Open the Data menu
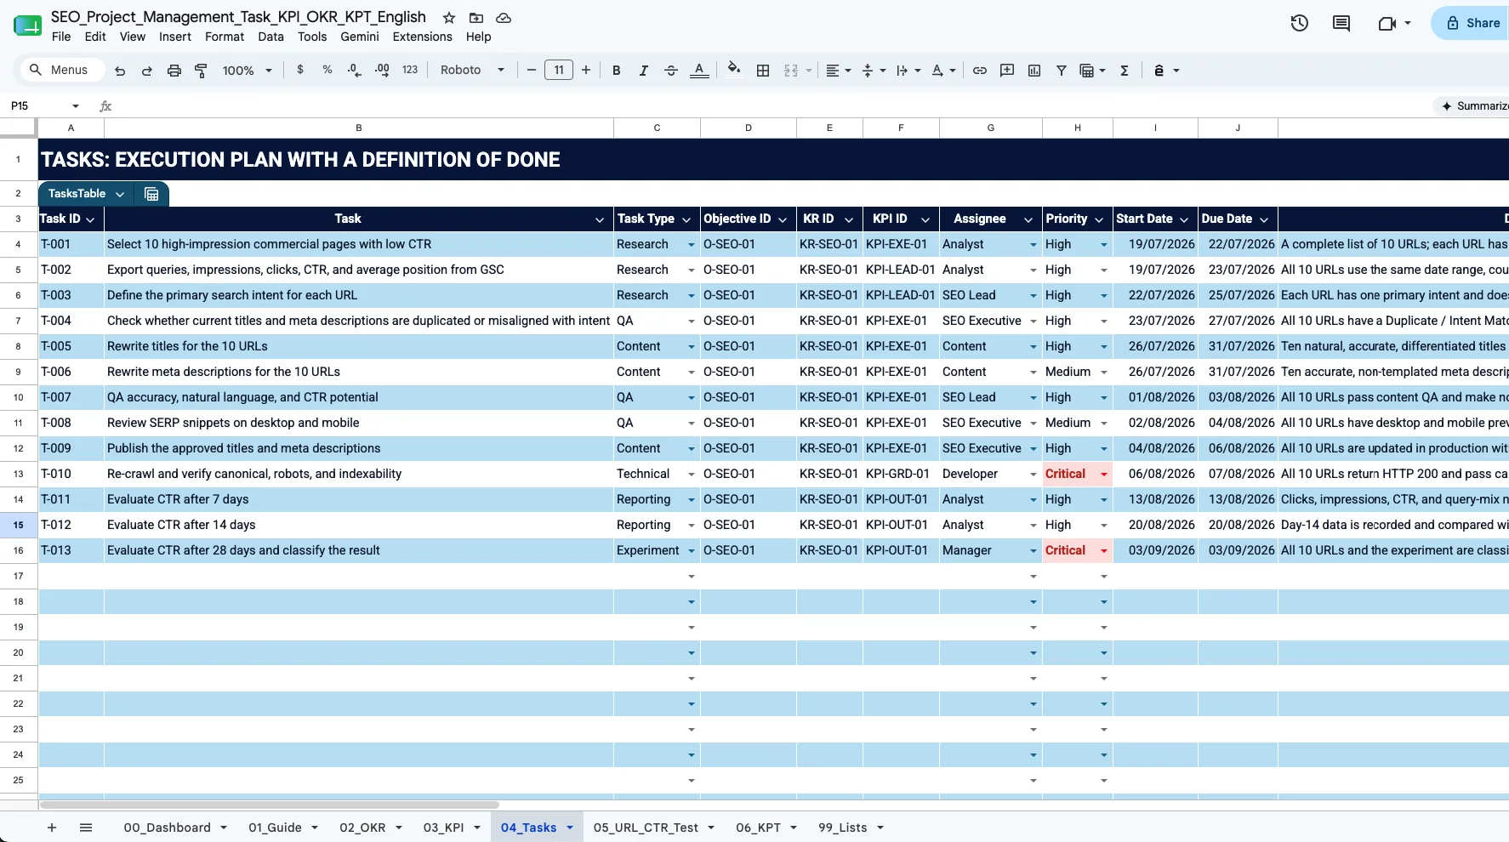 [270, 37]
